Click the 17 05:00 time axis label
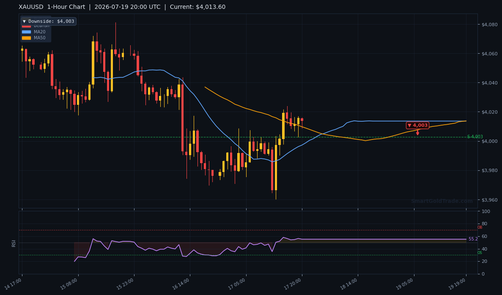This screenshot has width=502, height=295. point(237,284)
